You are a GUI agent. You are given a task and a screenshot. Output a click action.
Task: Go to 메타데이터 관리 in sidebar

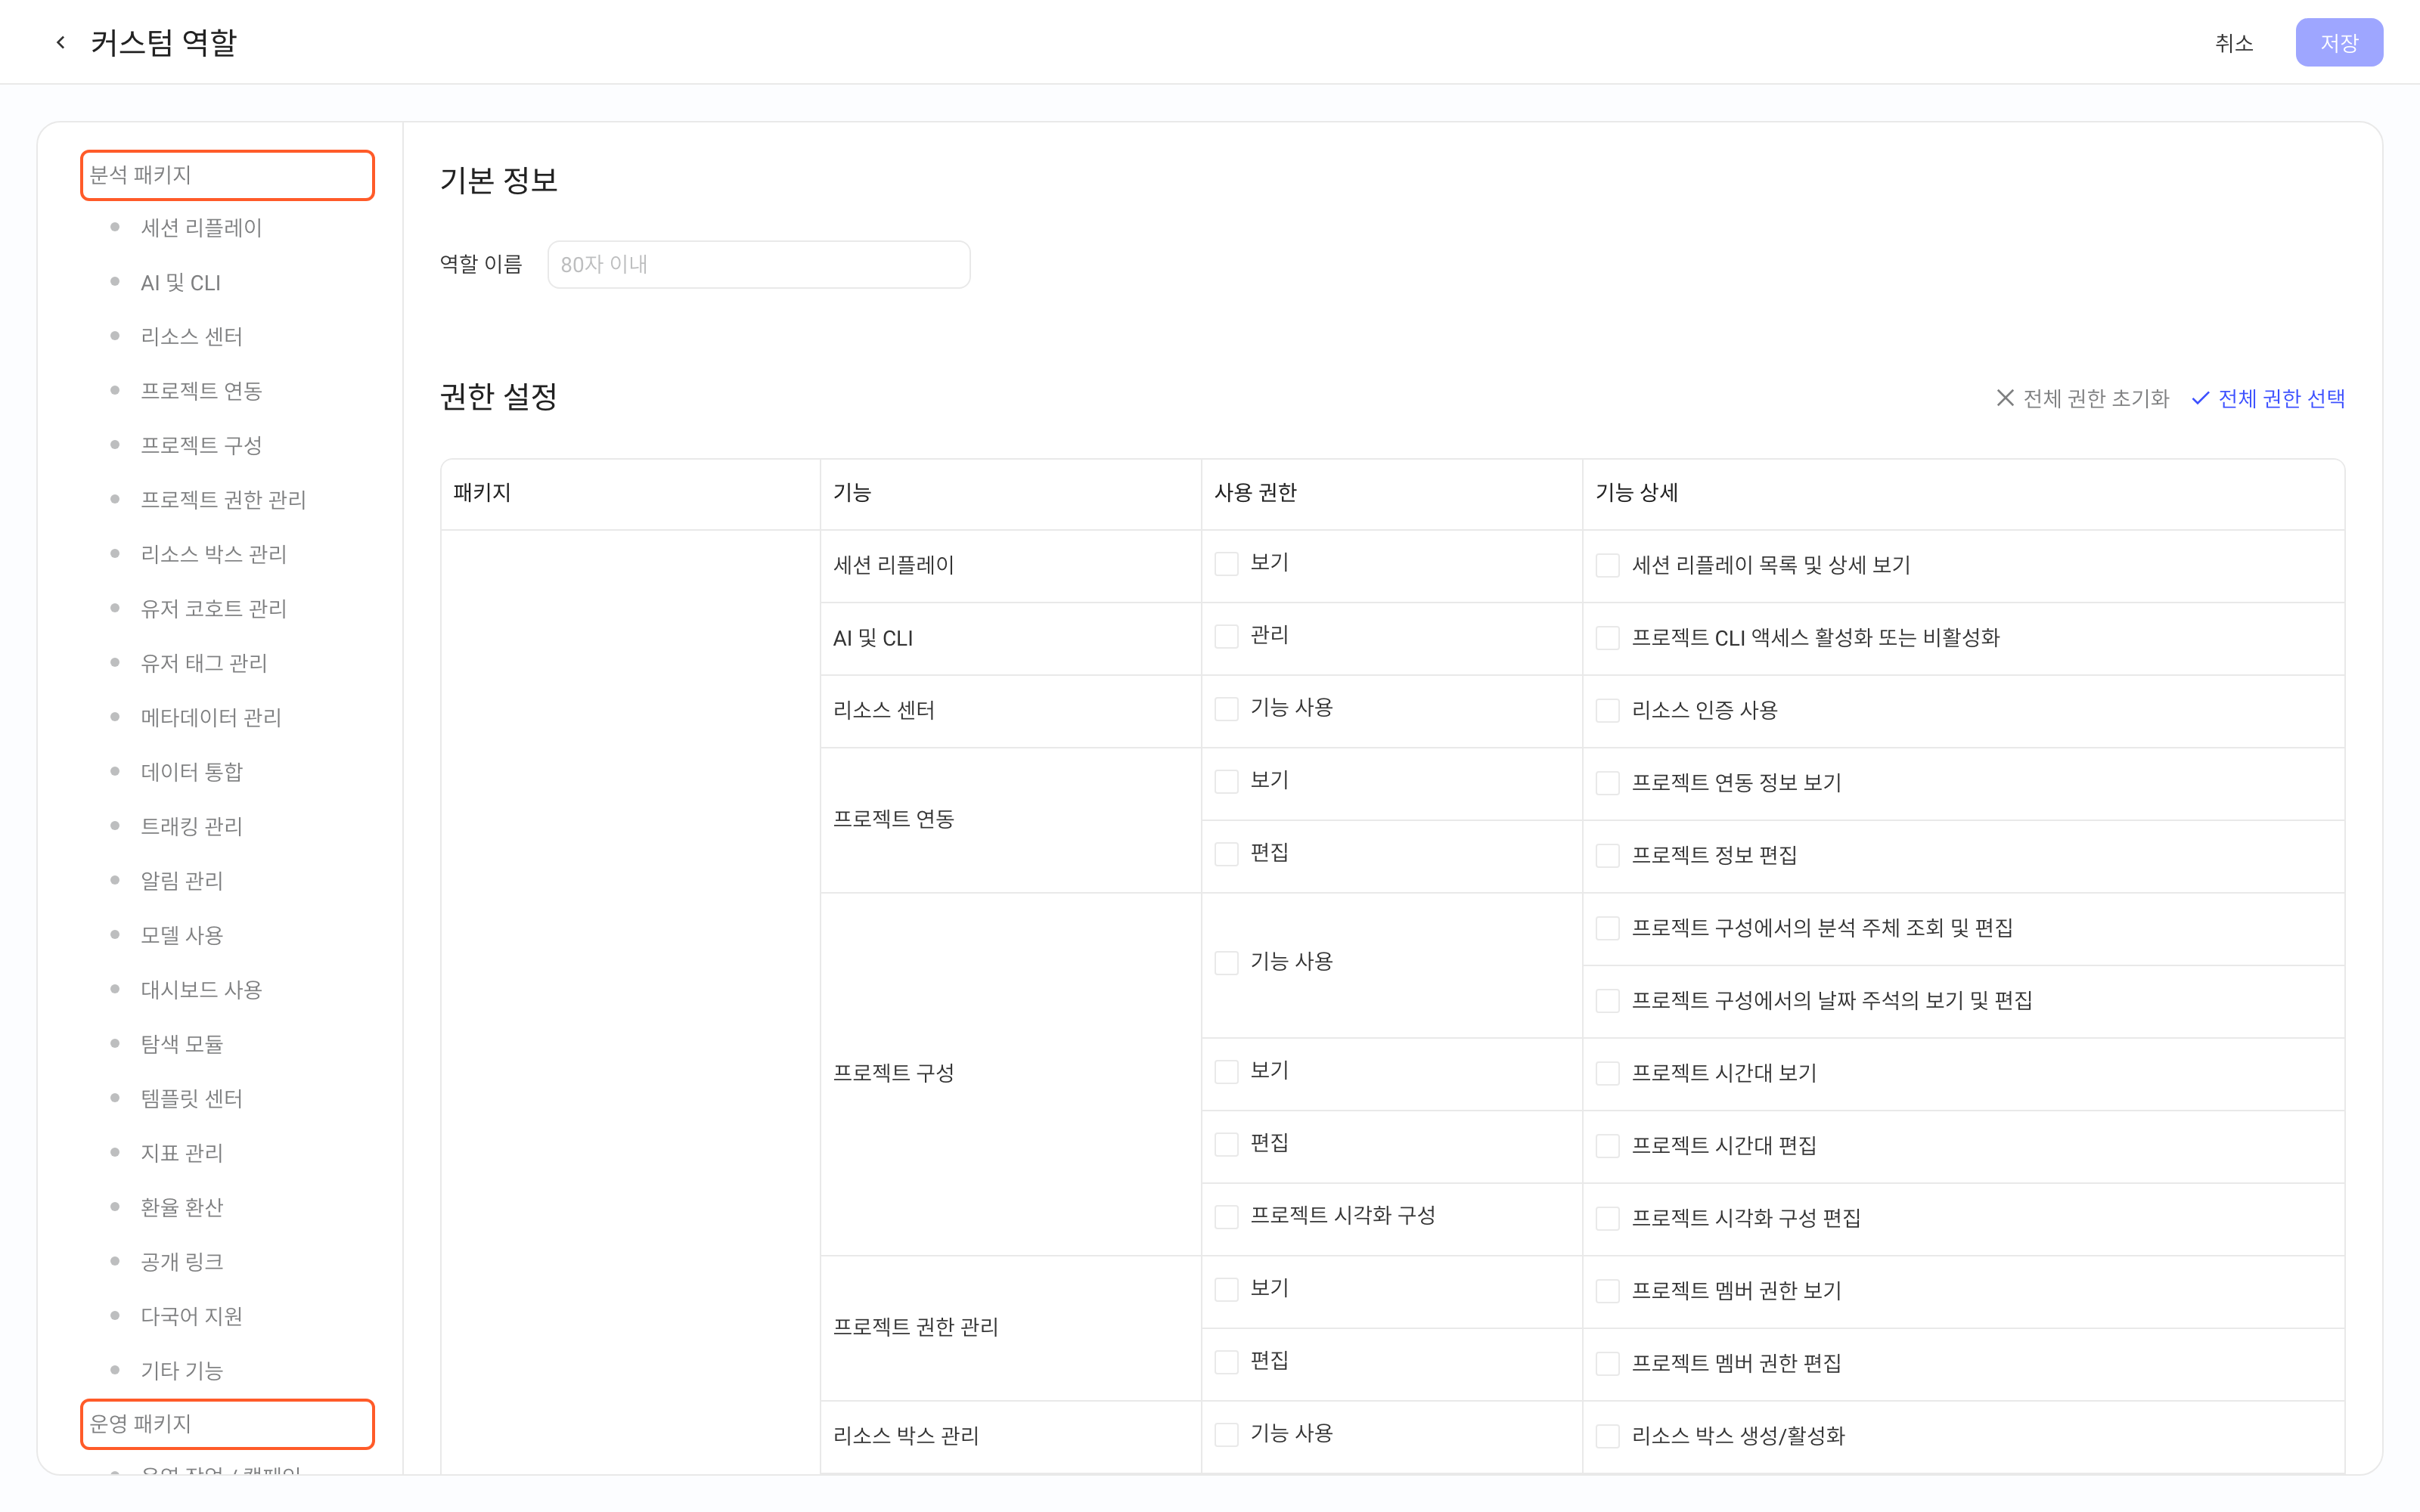coord(211,717)
